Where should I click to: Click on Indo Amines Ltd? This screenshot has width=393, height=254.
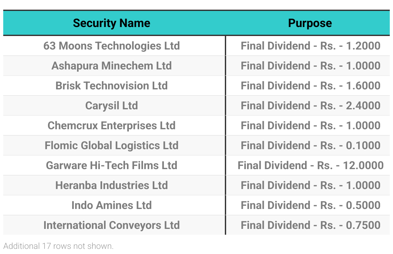click(111, 205)
